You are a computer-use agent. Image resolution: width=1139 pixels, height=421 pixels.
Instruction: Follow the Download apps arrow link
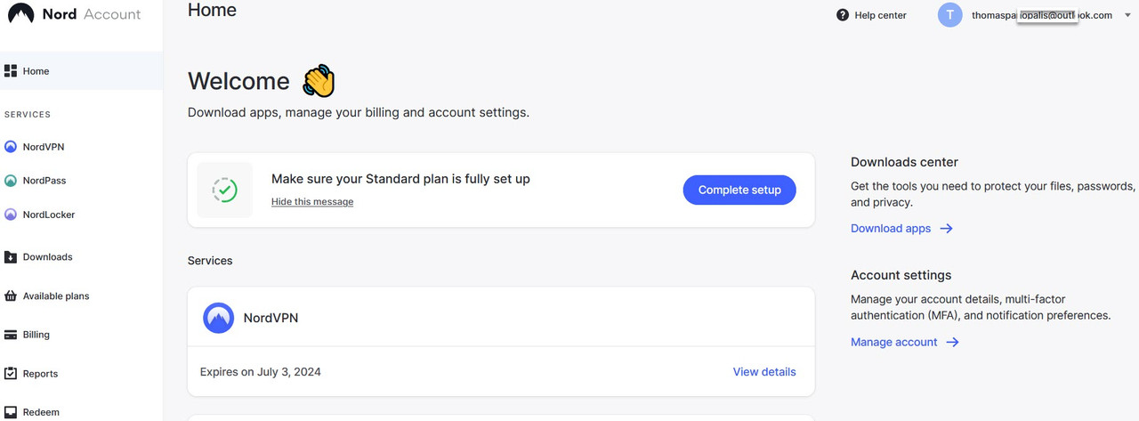pos(901,229)
